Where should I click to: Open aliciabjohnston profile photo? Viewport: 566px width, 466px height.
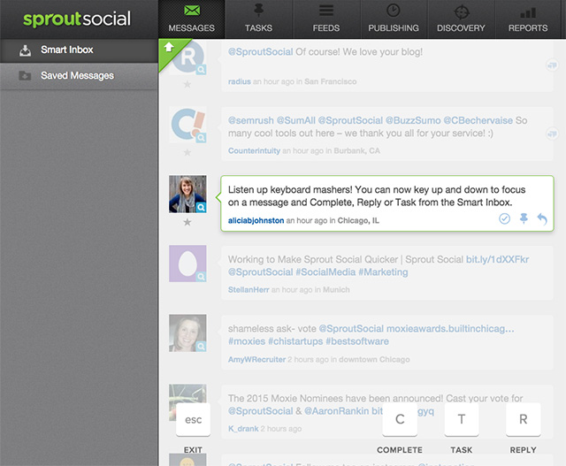coord(187,194)
